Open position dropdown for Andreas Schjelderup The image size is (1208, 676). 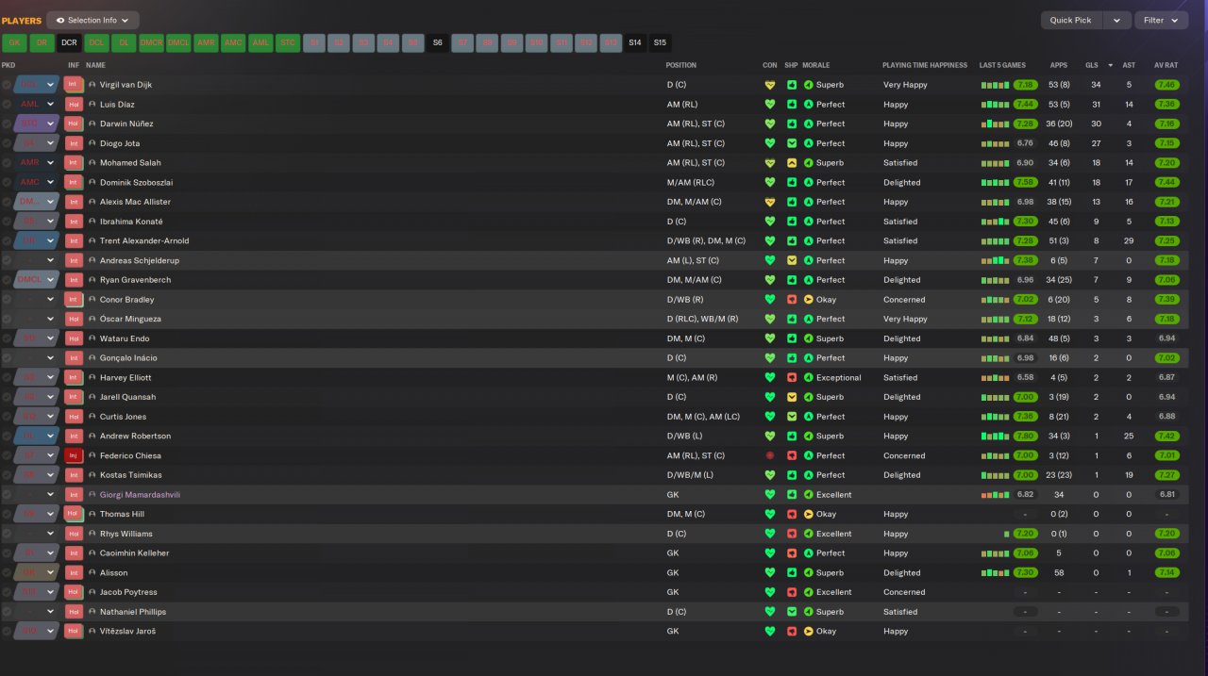click(x=51, y=260)
